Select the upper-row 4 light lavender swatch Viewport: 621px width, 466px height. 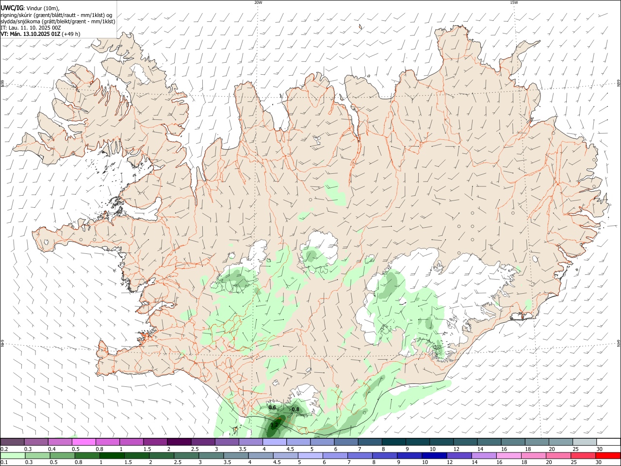(274, 442)
